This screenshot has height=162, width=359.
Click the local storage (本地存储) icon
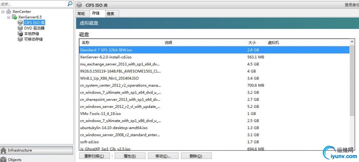click(x=20, y=33)
